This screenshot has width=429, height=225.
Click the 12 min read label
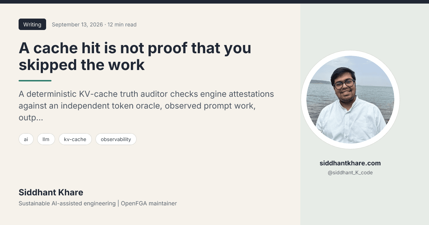[122, 25]
